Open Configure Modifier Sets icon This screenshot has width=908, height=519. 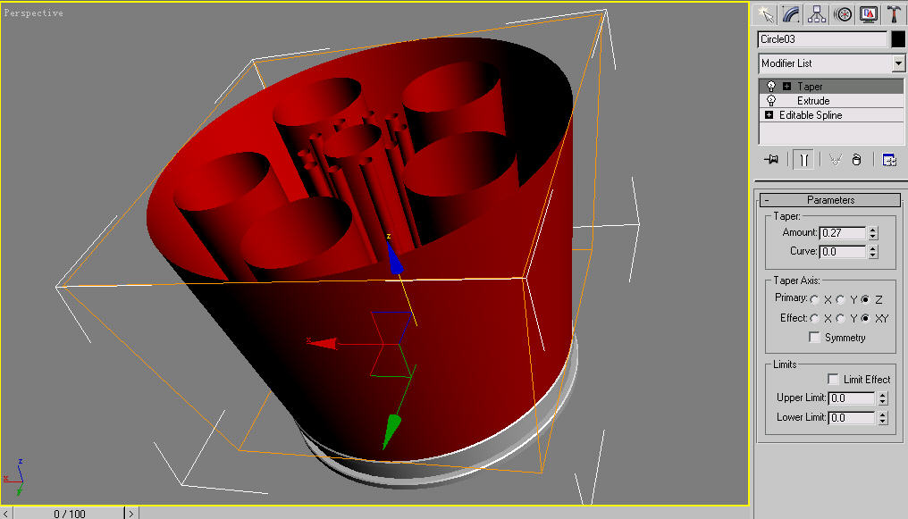tap(889, 159)
